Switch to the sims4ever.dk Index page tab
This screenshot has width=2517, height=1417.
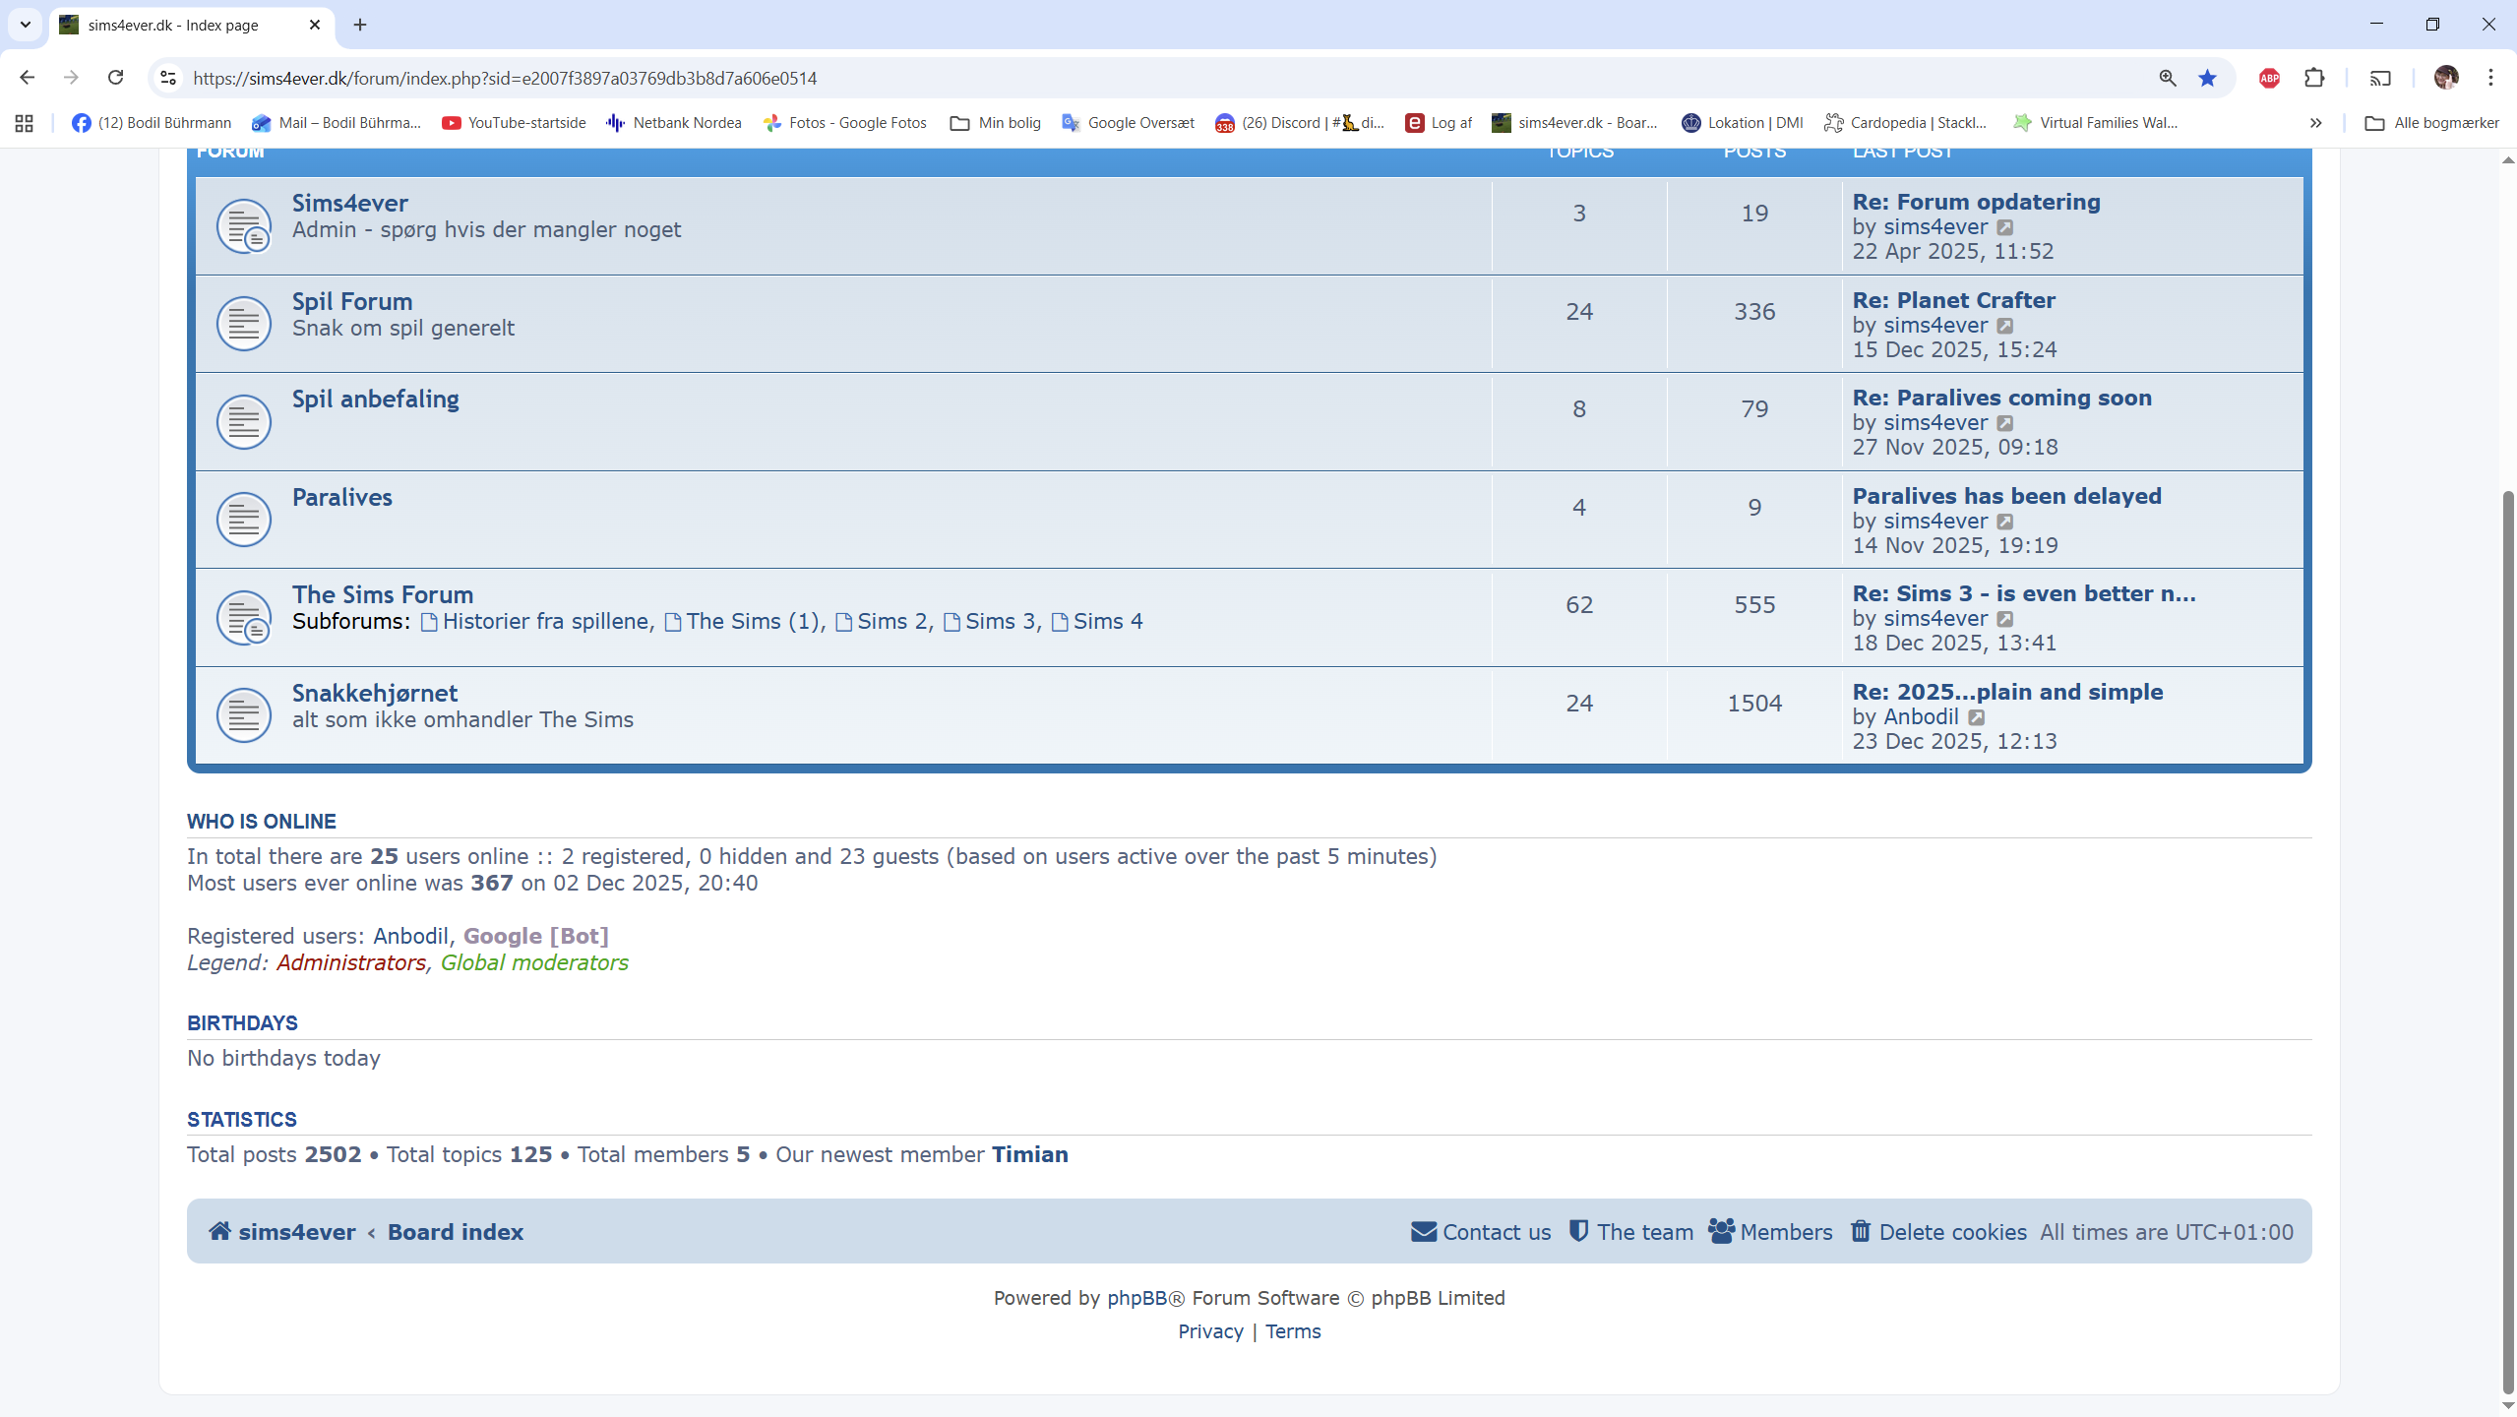[192, 25]
